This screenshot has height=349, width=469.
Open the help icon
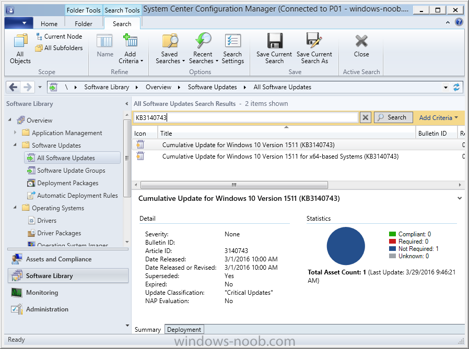point(459,22)
